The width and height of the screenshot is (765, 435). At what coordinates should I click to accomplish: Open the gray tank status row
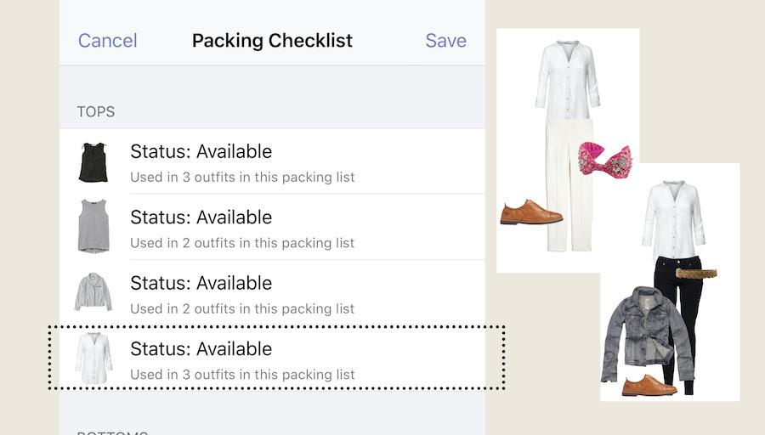pos(272,227)
